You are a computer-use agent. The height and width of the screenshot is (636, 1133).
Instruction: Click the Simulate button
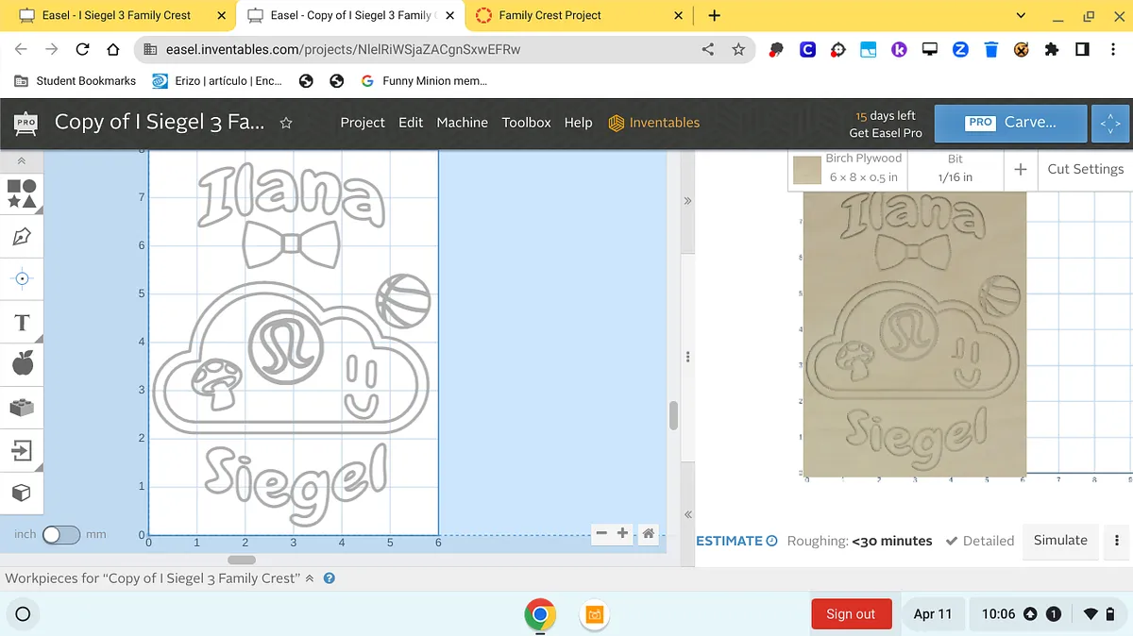[1060, 540]
